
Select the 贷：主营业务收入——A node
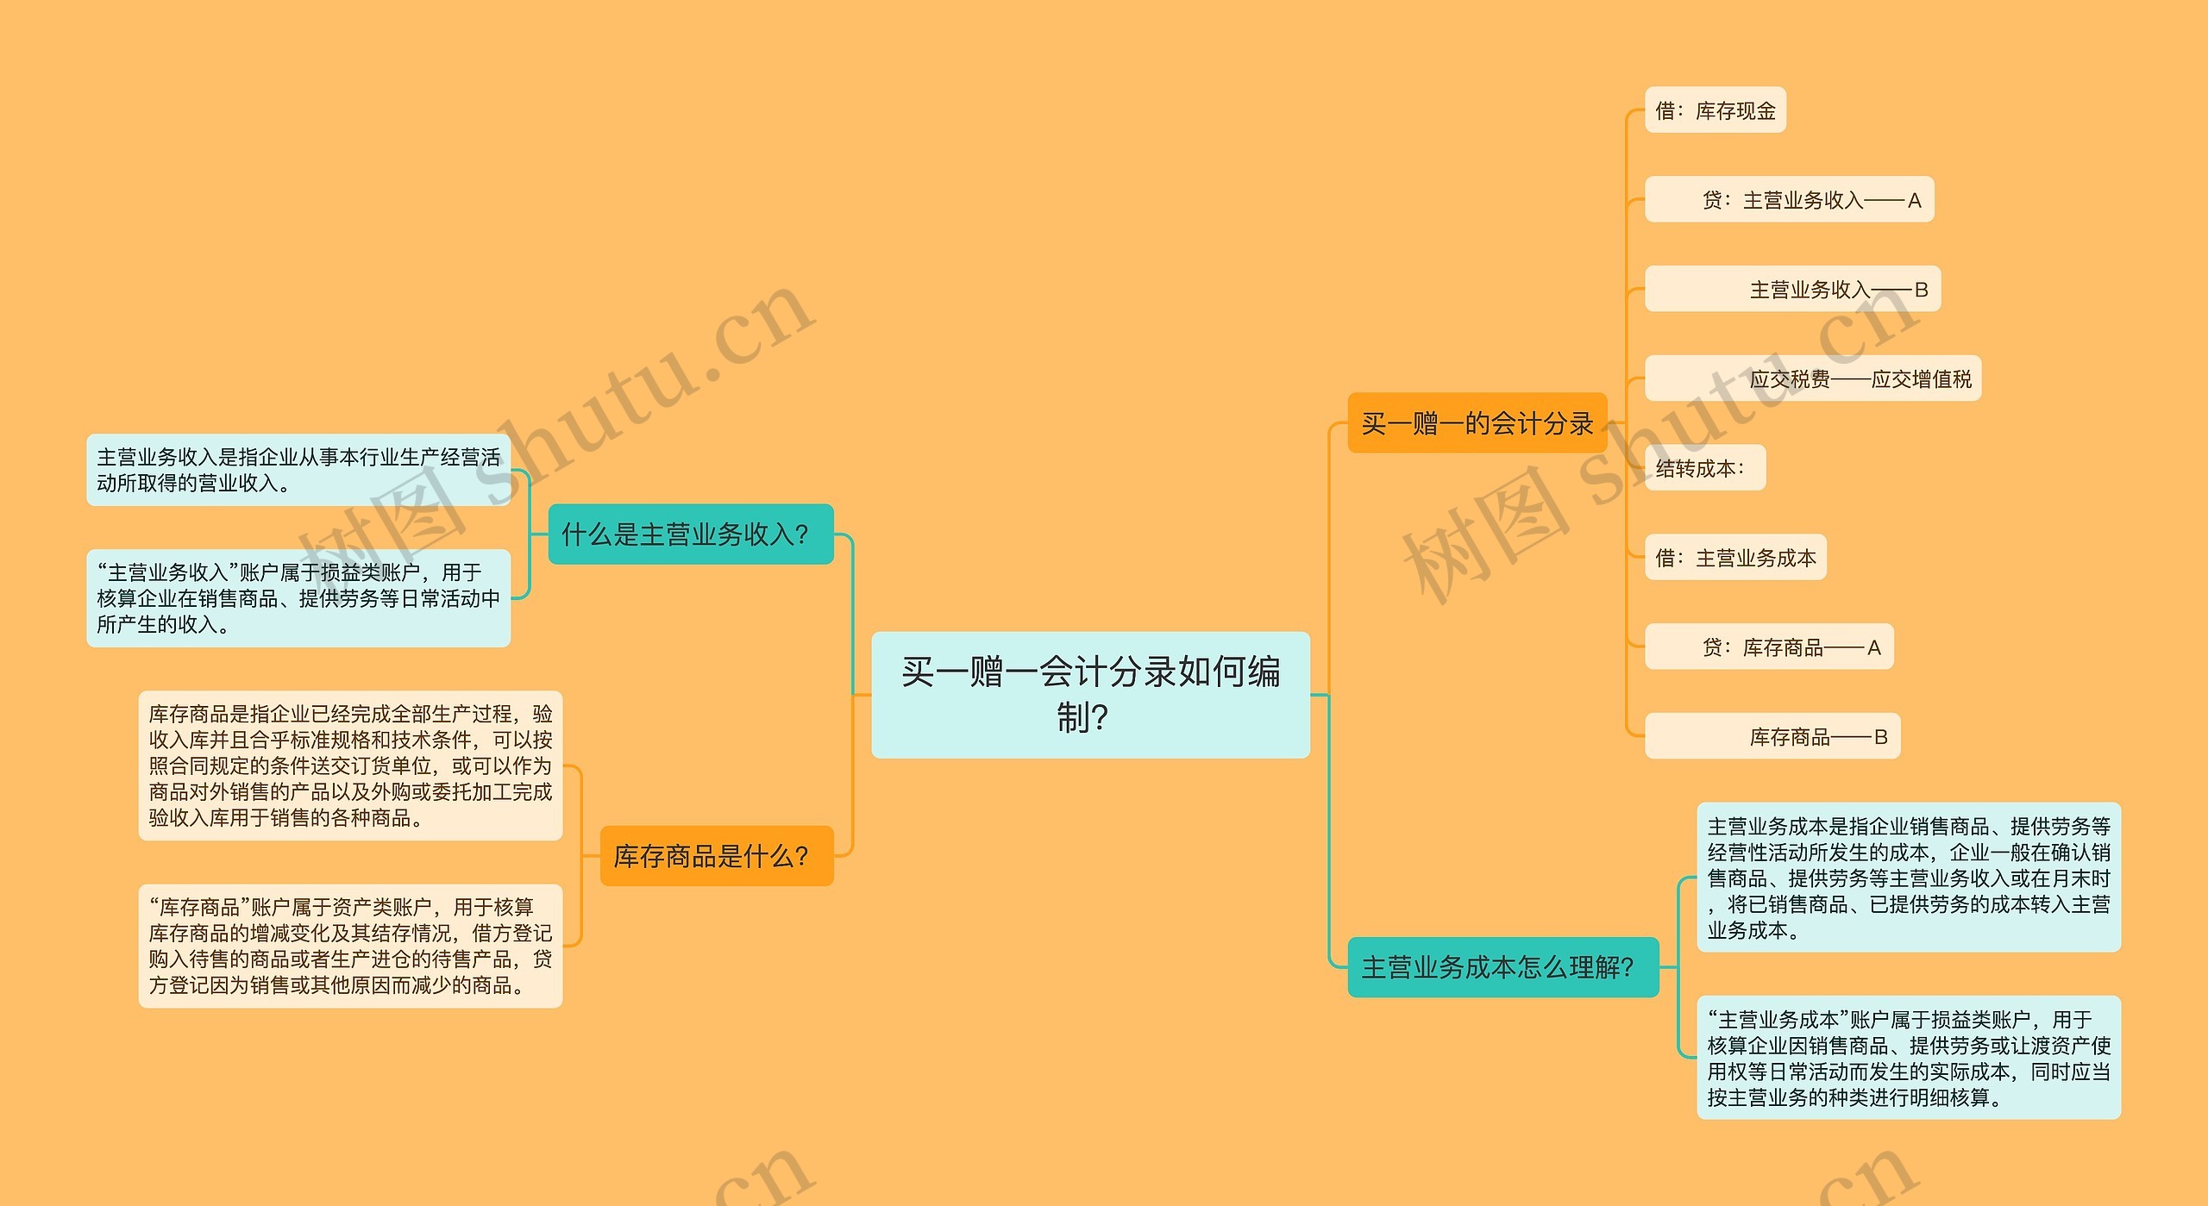click(1790, 200)
